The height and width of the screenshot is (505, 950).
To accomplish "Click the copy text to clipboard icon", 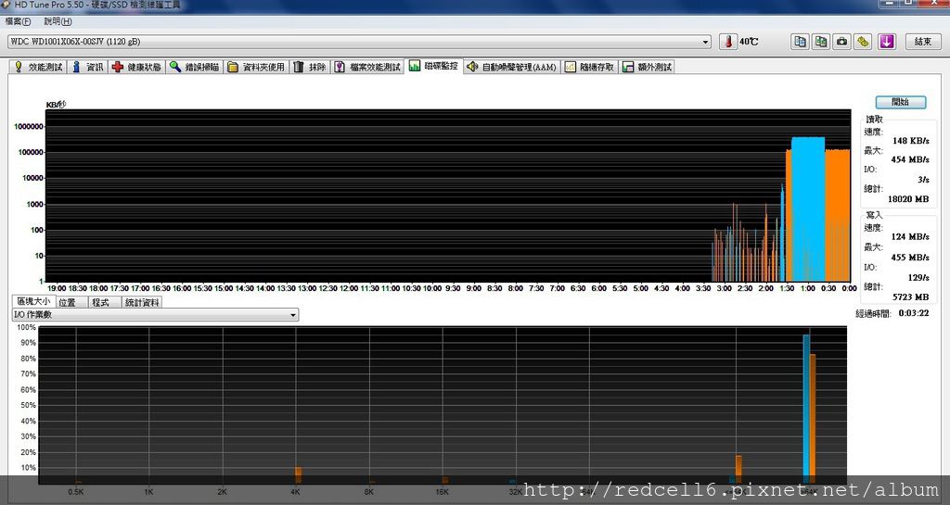I will [800, 42].
